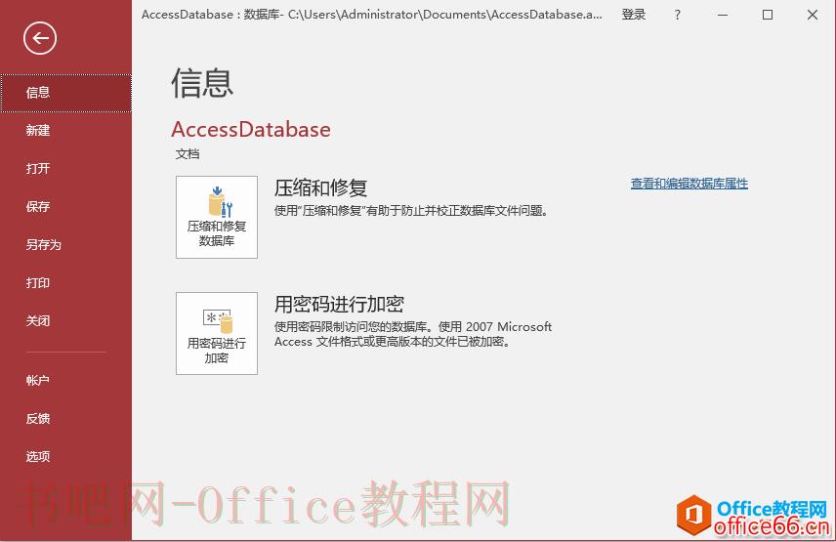Screen dimensions: 836x542
Task: Open the 帐户 page
Action: 65,381
